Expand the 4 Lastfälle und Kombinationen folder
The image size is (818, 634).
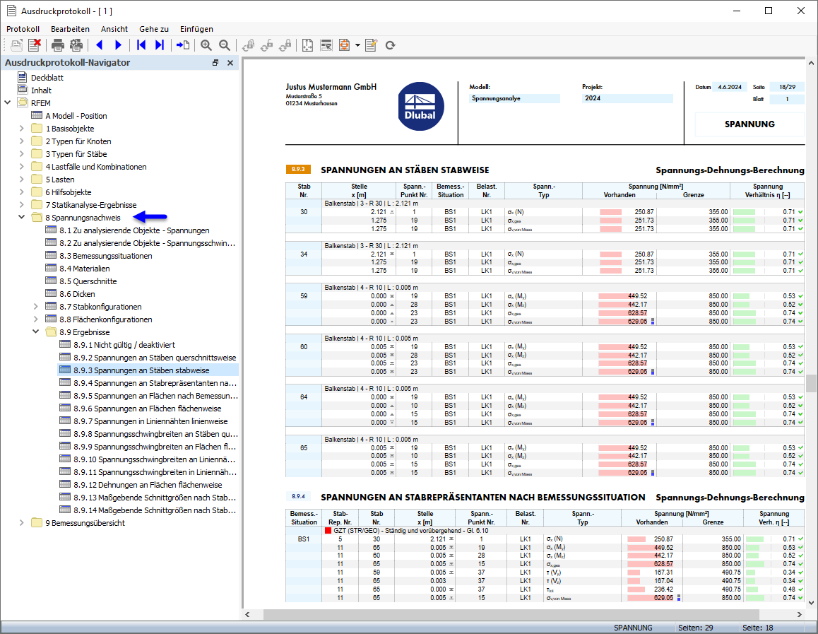click(21, 167)
